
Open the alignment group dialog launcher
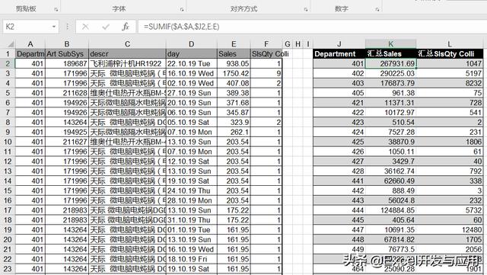click(x=306, y=10)
